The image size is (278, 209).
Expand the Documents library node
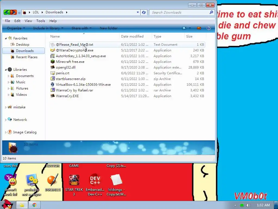[8, 76]
